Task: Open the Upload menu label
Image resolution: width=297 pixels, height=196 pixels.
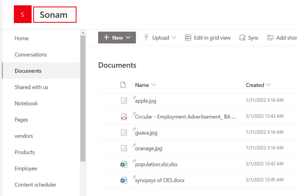Action: (161, 38)
